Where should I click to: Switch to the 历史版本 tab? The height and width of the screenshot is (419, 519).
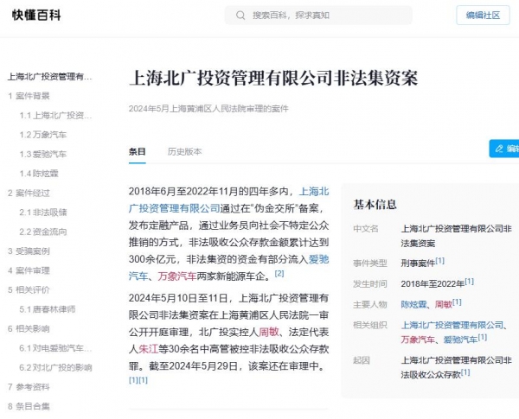[184, 151]
